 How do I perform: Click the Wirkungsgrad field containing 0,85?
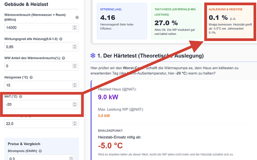pyautogui.click(x=41, y=47)
